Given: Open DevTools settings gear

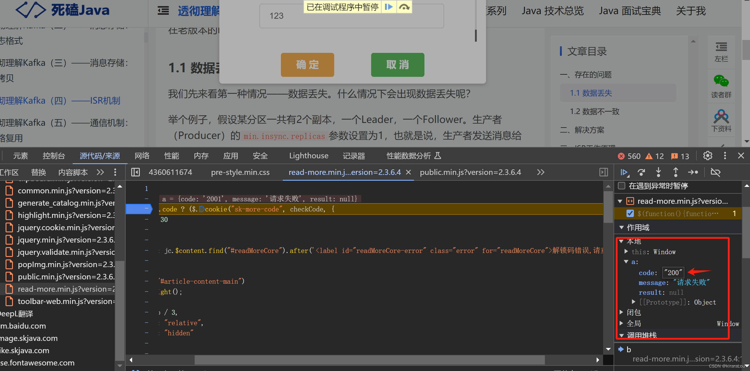Looking at the screenshot, I should click(x=708, y=156).
